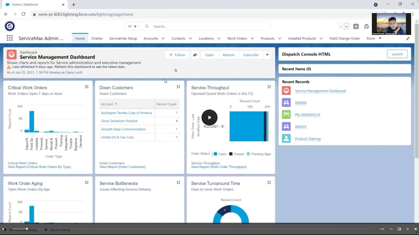
Task: Sort the Account column header
Action: tap(127, 104)
